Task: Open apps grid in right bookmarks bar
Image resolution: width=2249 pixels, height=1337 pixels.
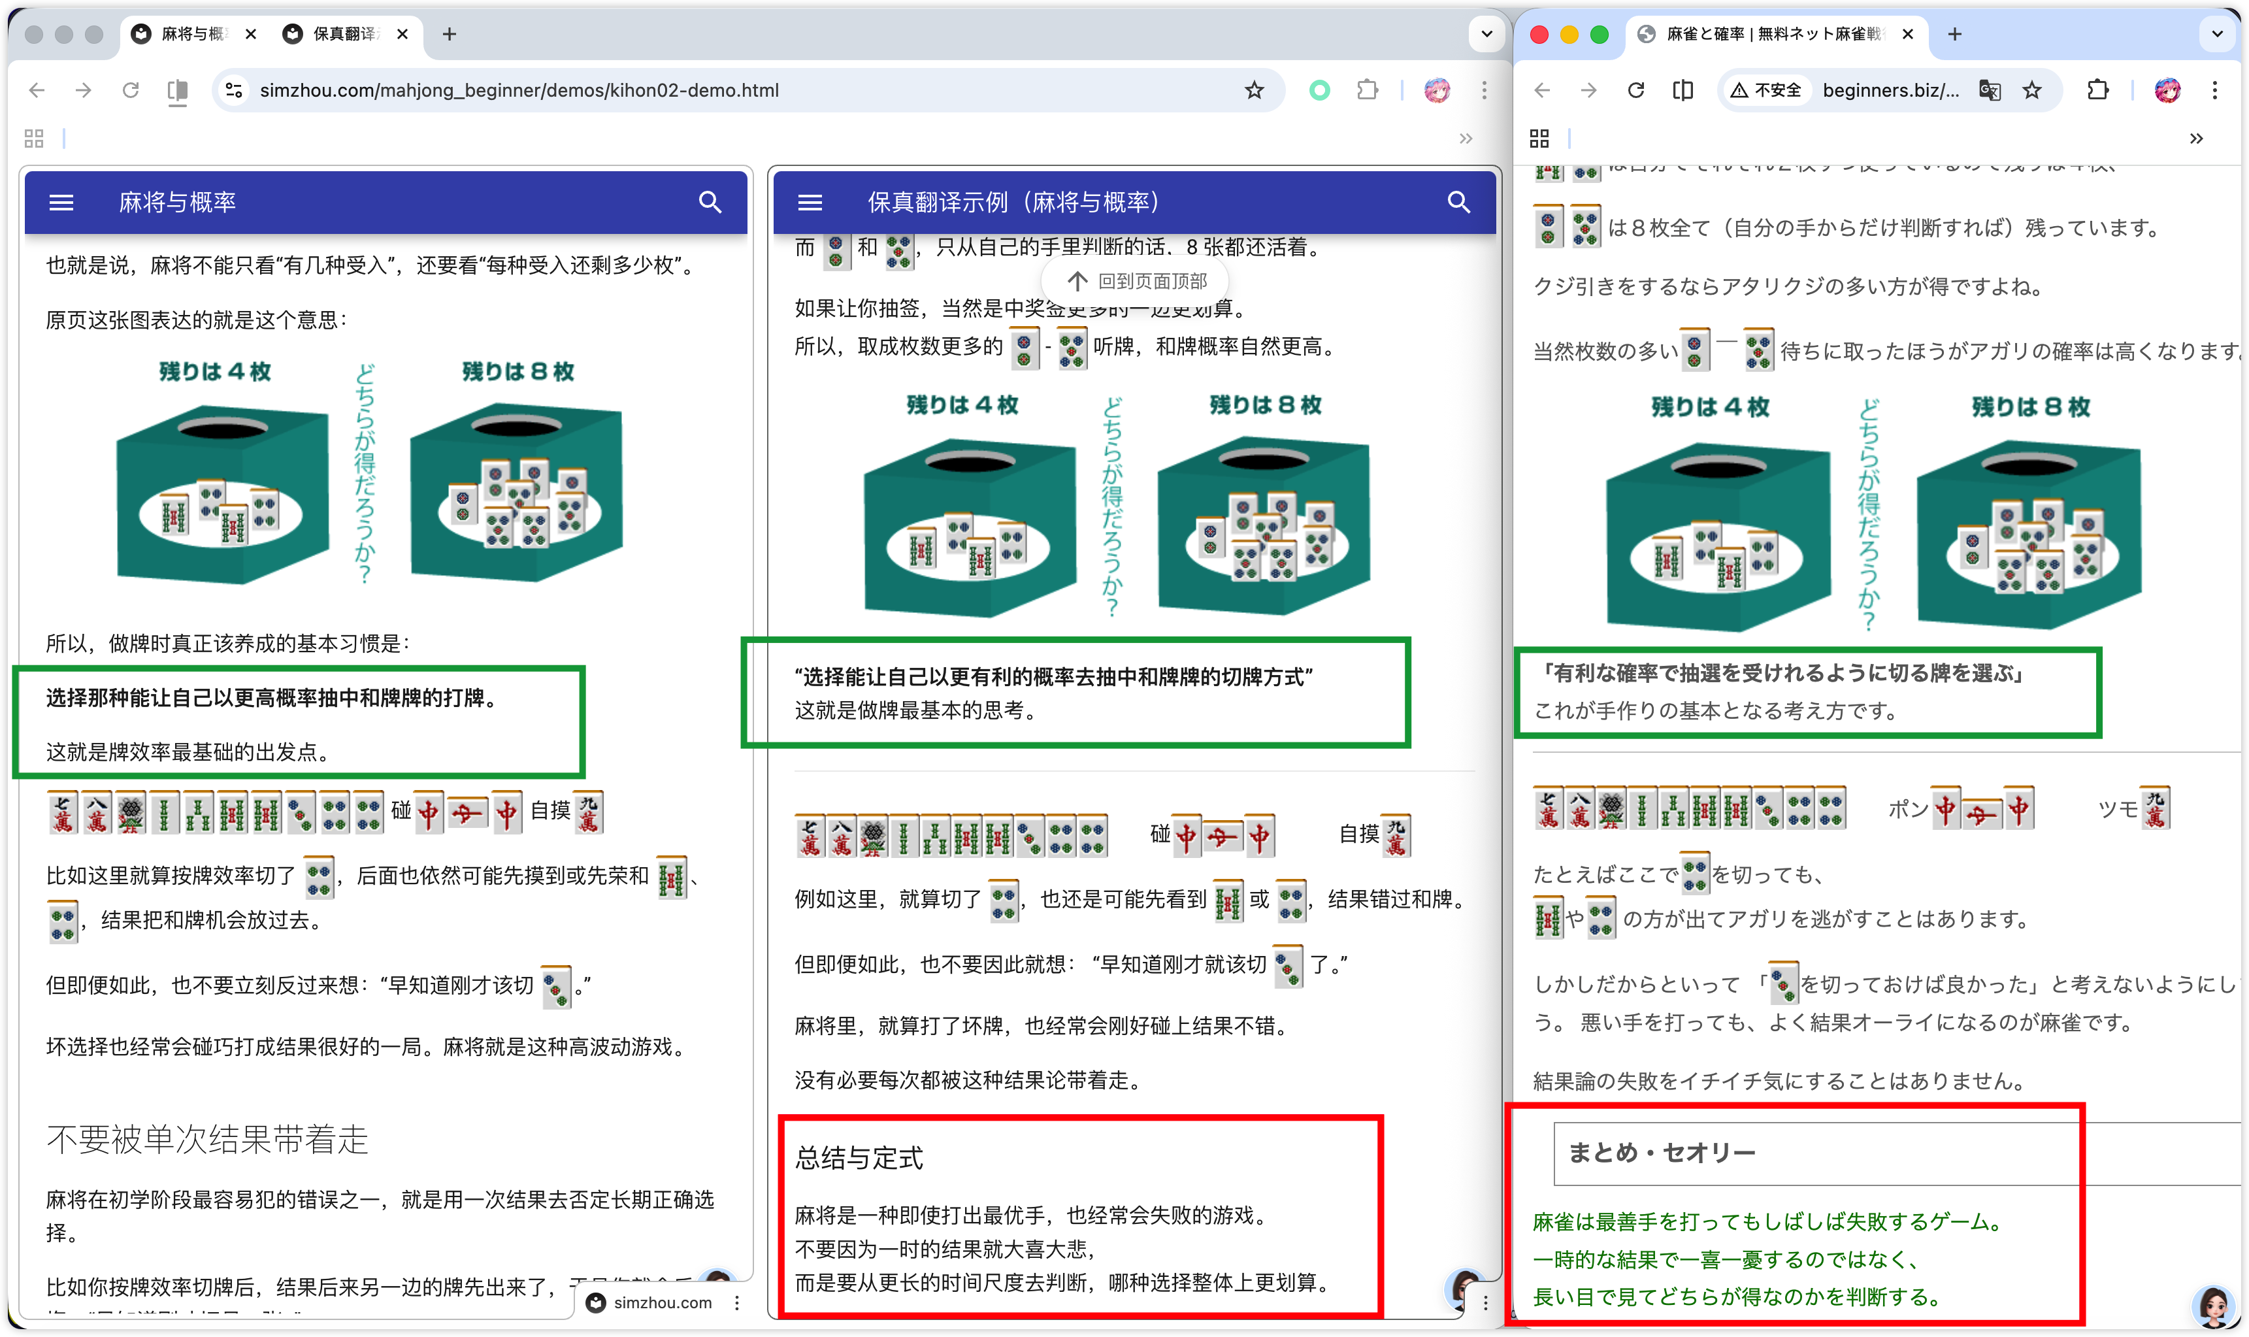Action: 1539,139
